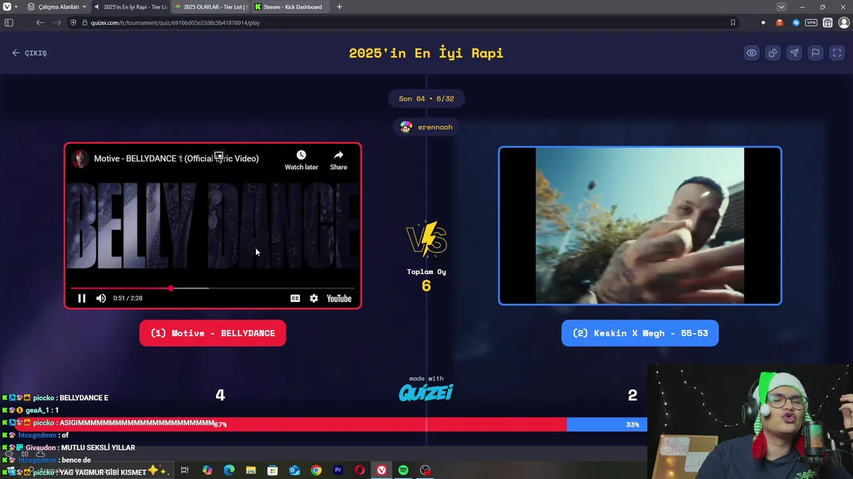Open a new browser tab

pos(339,7)
